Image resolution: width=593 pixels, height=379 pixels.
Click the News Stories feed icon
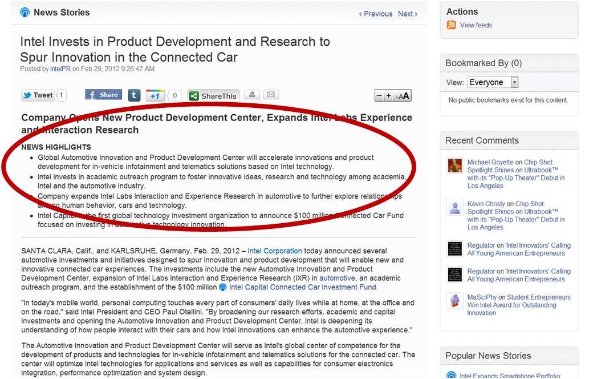tap(25, 12)
